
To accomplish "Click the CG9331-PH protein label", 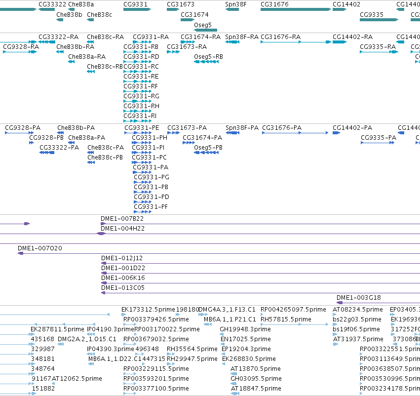I will pos(150,138).
